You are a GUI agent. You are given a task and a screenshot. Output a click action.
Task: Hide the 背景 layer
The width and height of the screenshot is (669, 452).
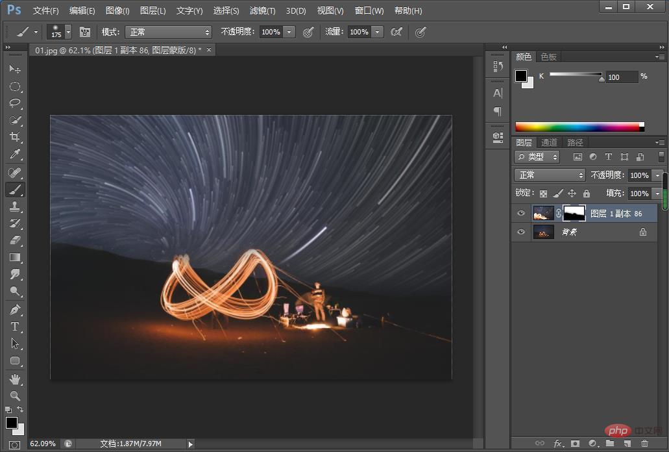click(521, 232)
